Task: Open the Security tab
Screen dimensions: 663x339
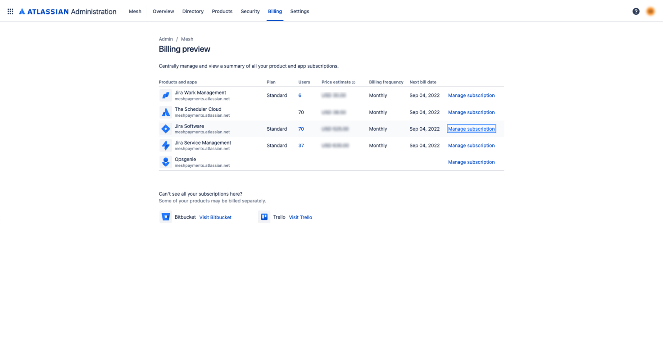Action: pos(250,11)
